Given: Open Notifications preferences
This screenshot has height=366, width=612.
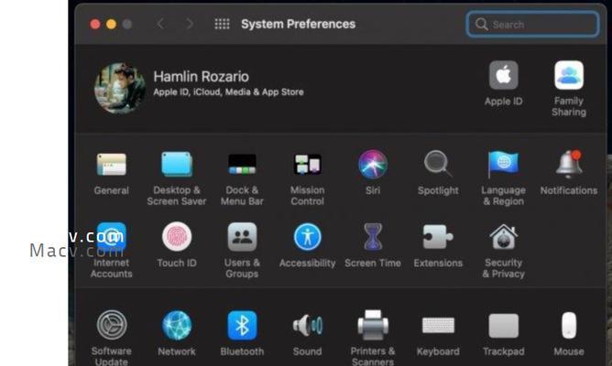Looking at the screenshot, I should click(x=569, y=164).
